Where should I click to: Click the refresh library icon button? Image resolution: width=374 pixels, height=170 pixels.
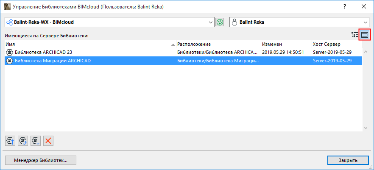[23, 141]
